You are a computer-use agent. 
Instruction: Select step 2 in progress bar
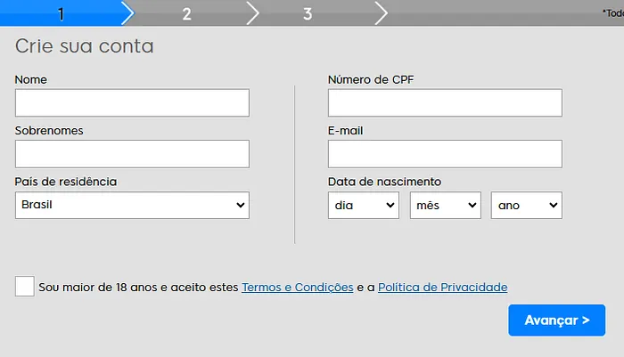click(186, 13)
